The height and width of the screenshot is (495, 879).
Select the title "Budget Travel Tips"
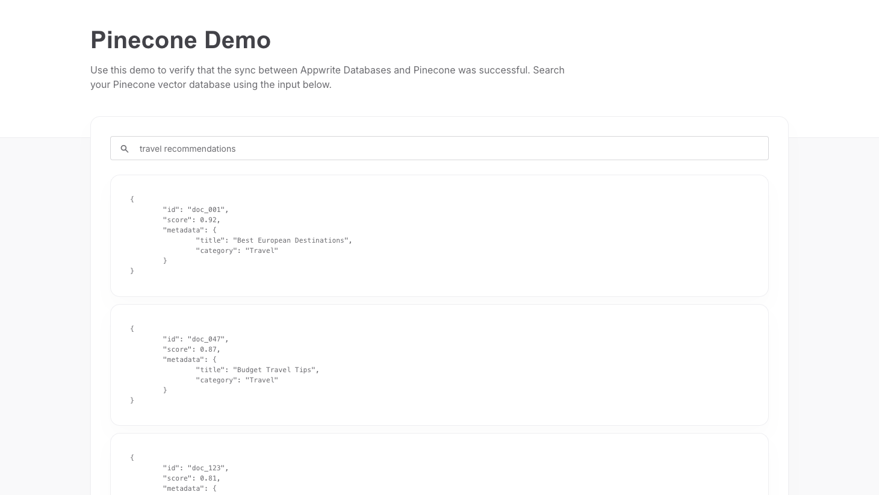pos(275,370)
